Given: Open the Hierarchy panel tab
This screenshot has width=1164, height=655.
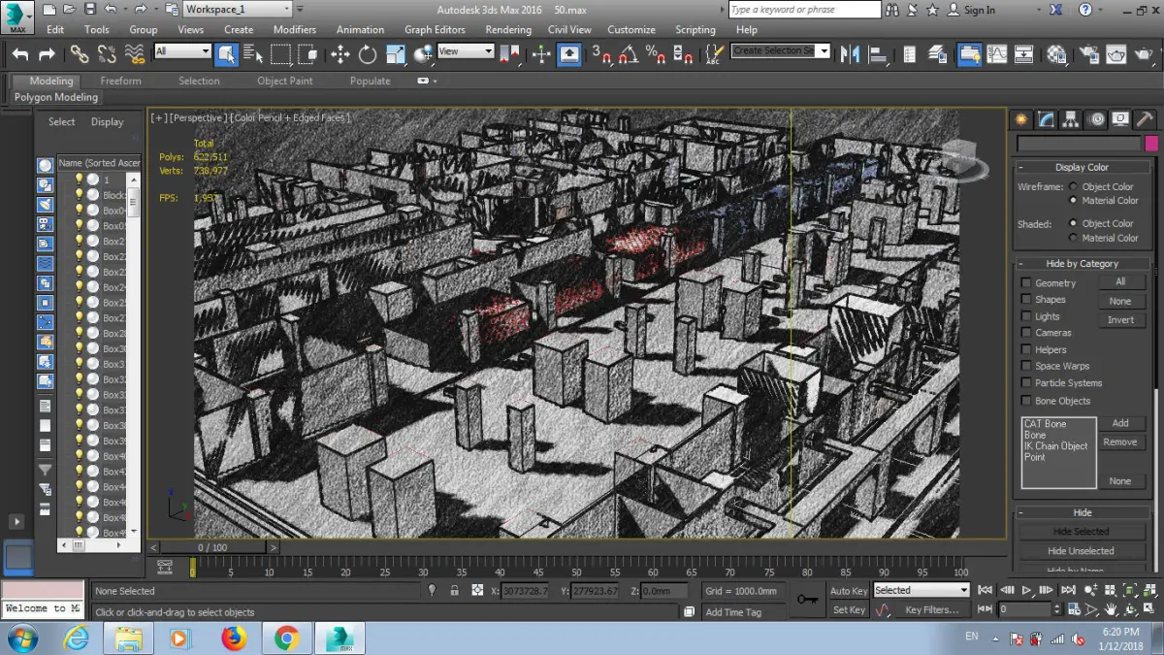Looking at the screenshot, I should click(x=1071, y=119).
